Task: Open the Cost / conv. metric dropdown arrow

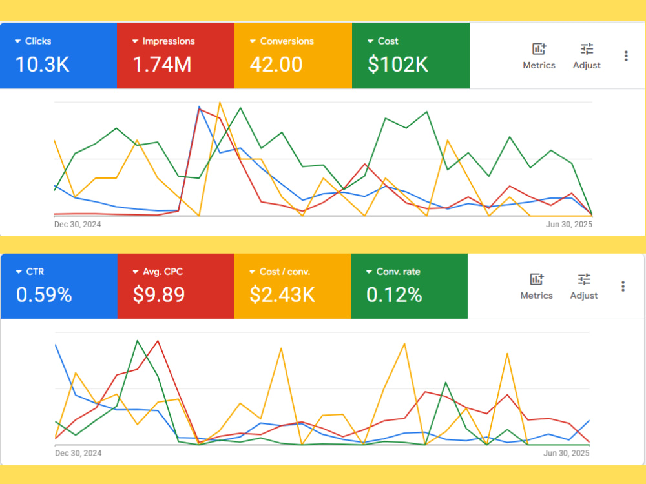Action: click(253, 272)
